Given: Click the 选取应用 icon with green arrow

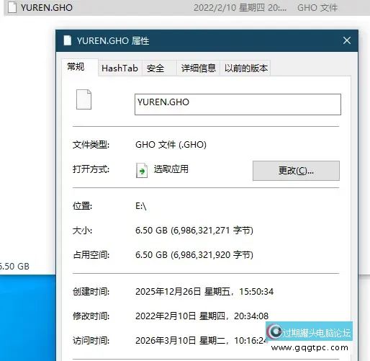Looking at the screenshot, I should [142, 170].
